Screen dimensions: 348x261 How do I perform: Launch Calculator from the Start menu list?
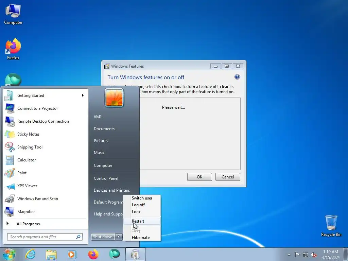[45, 160]
